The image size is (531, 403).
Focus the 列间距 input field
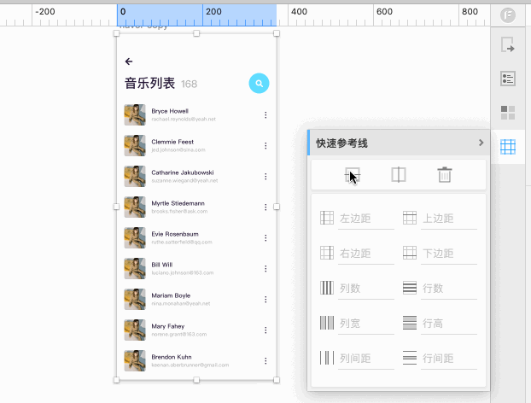pos(366,359)
